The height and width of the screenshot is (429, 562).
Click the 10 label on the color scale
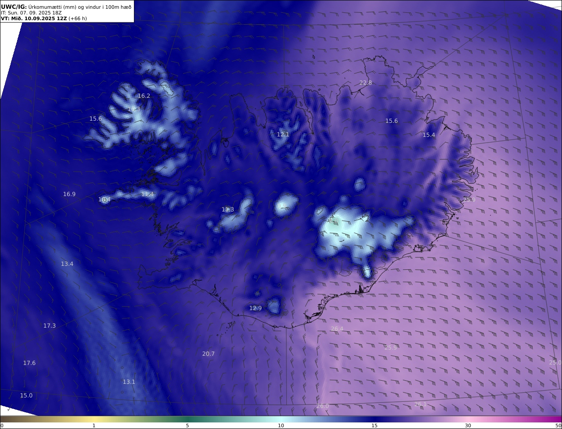click(281, 425)
